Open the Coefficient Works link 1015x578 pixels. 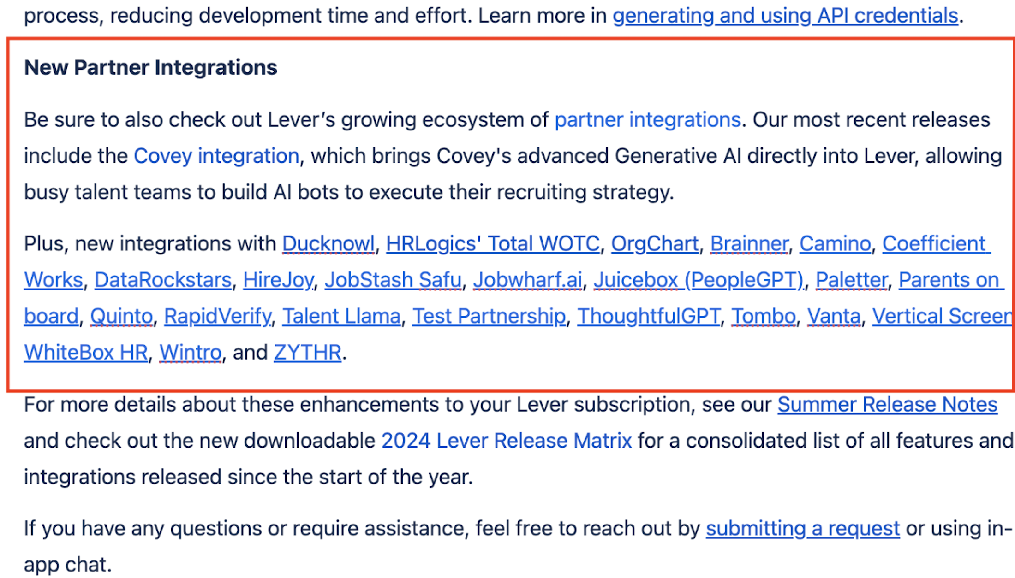click(x=936, y=244)
